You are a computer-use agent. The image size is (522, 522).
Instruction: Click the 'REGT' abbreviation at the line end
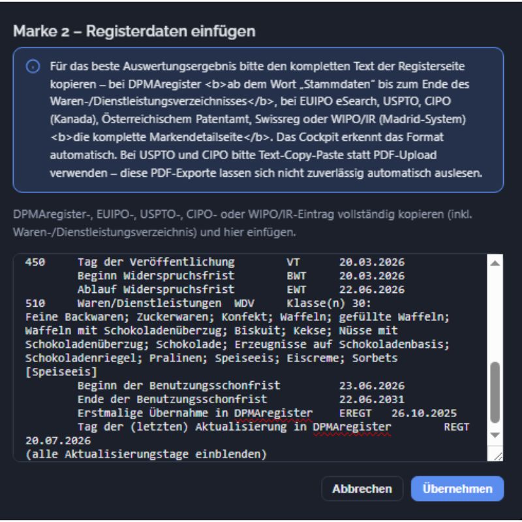click(456, 427)
